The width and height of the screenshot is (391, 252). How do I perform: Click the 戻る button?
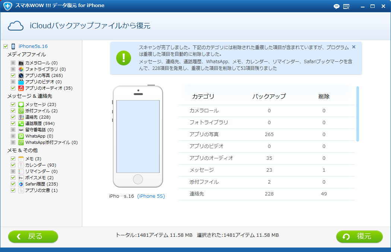tap(33, 237)
